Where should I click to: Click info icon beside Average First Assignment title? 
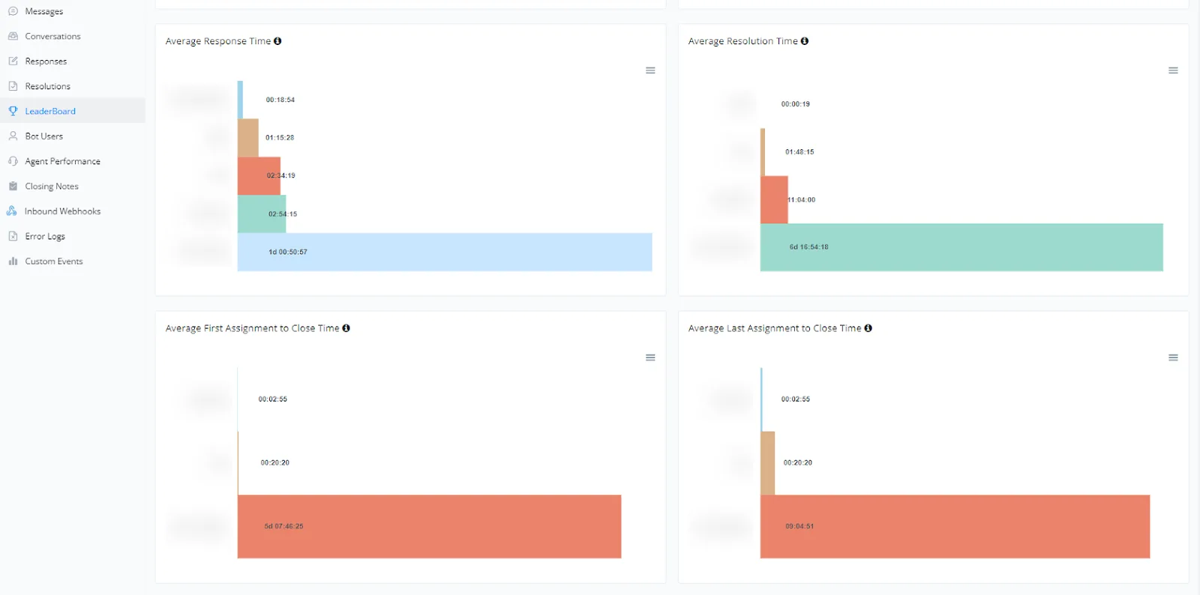(x=346, y=328)
